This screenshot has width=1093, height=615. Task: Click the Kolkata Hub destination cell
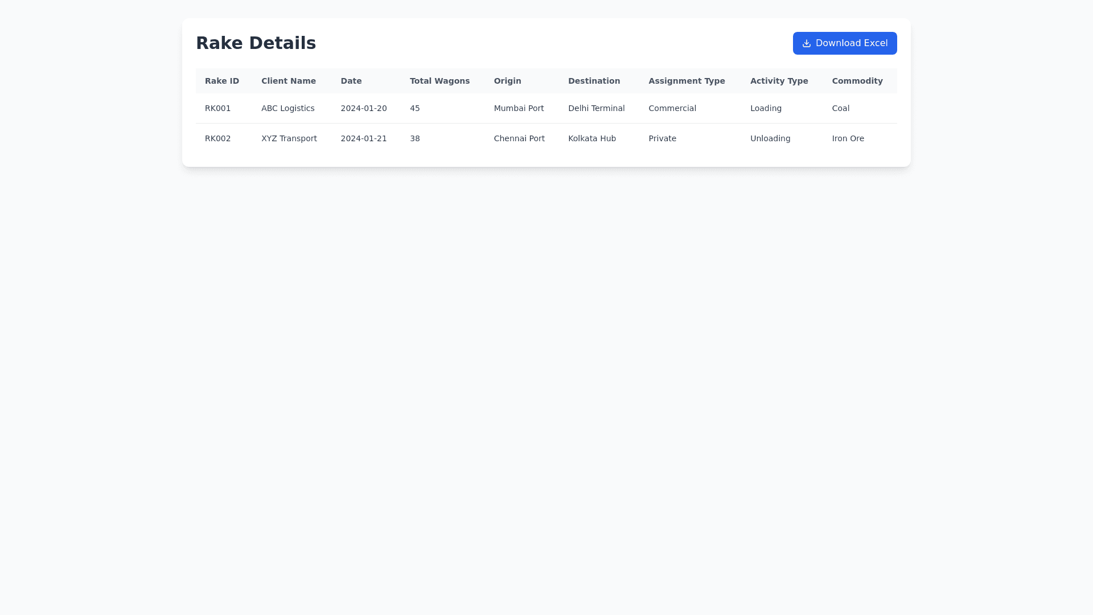592,138
